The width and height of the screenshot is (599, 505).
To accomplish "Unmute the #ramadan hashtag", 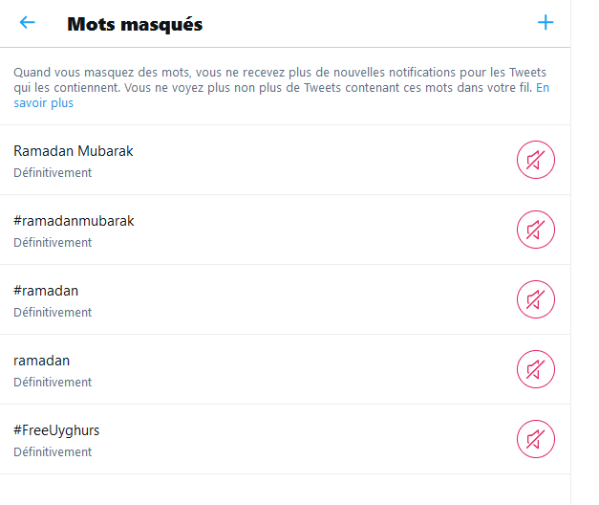I will pos(536,299).
